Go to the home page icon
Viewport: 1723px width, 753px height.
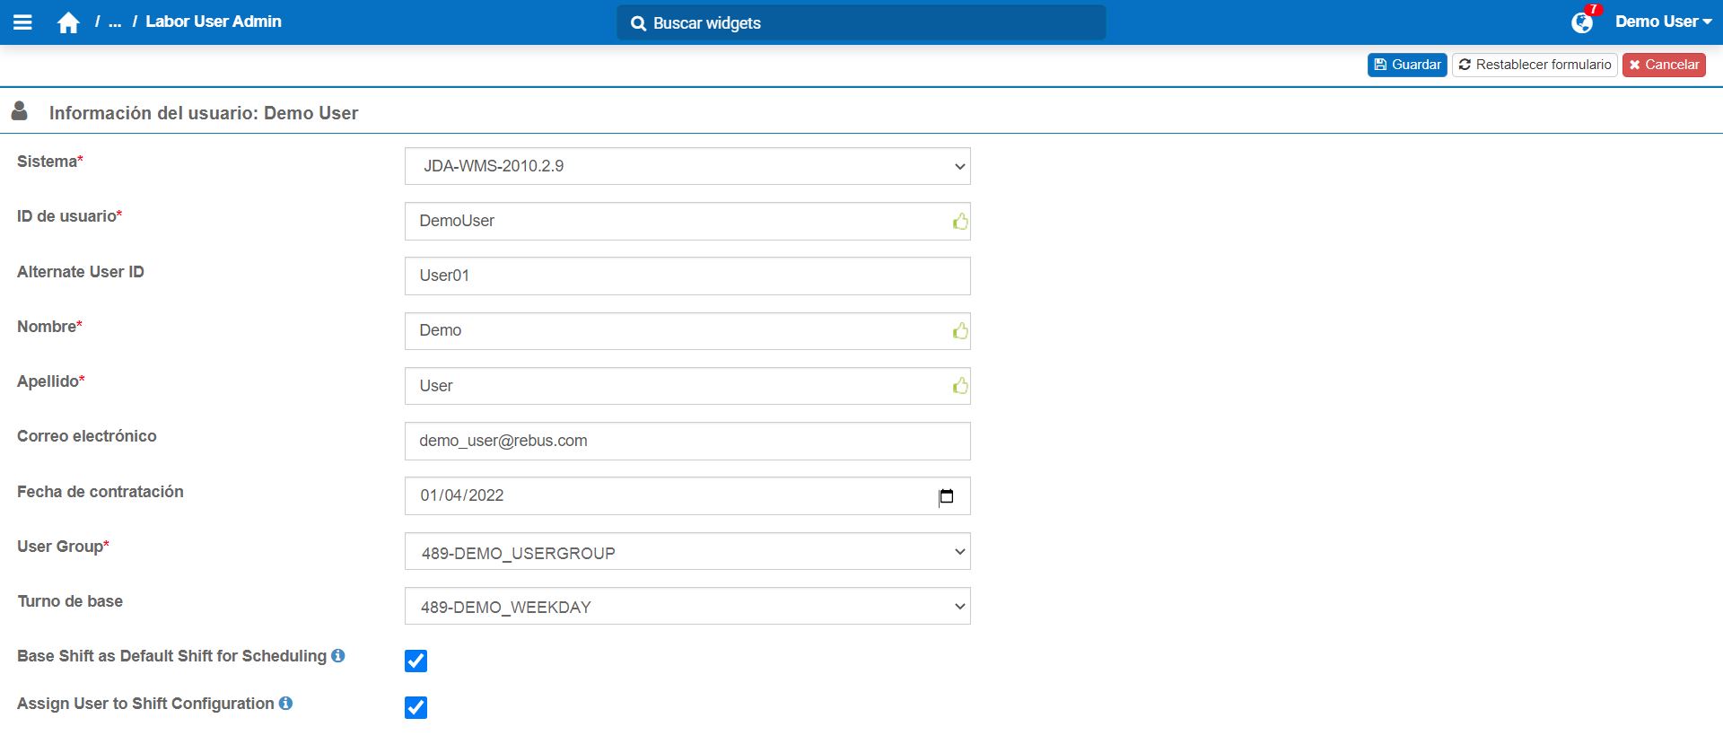click(68, 22)
